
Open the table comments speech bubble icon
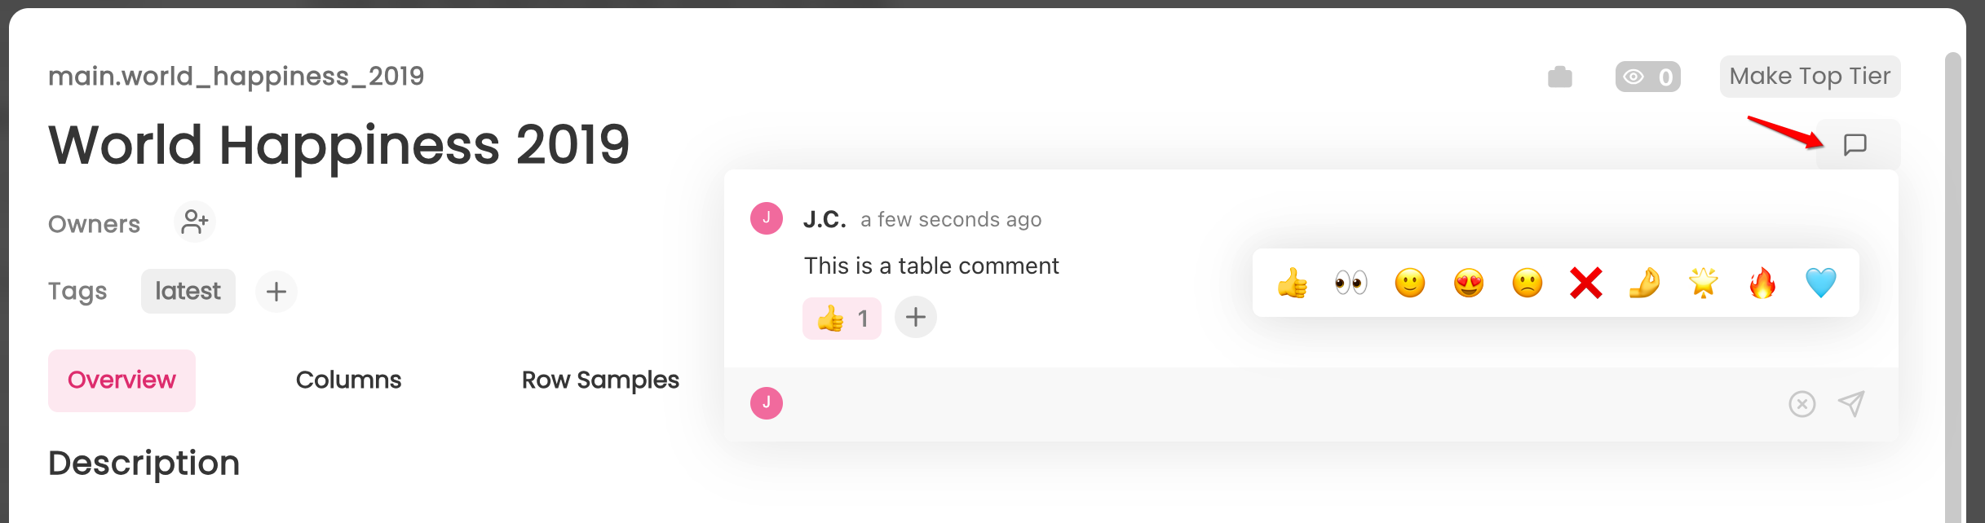1855,145
